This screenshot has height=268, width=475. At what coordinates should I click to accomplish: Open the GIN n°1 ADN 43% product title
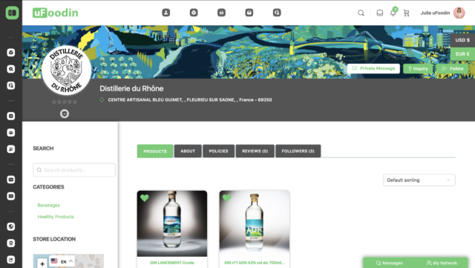pyautogui.click(x=255, y=263)
